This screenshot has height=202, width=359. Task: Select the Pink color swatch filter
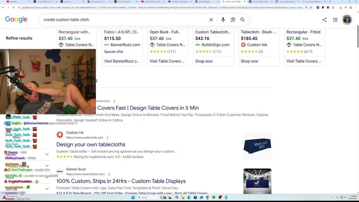(8, 130)
